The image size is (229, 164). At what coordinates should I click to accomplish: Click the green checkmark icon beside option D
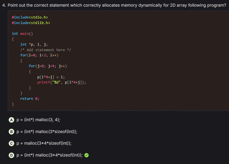(86, 155)
